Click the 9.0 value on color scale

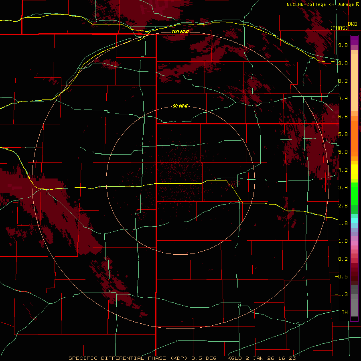click(343, 63)
